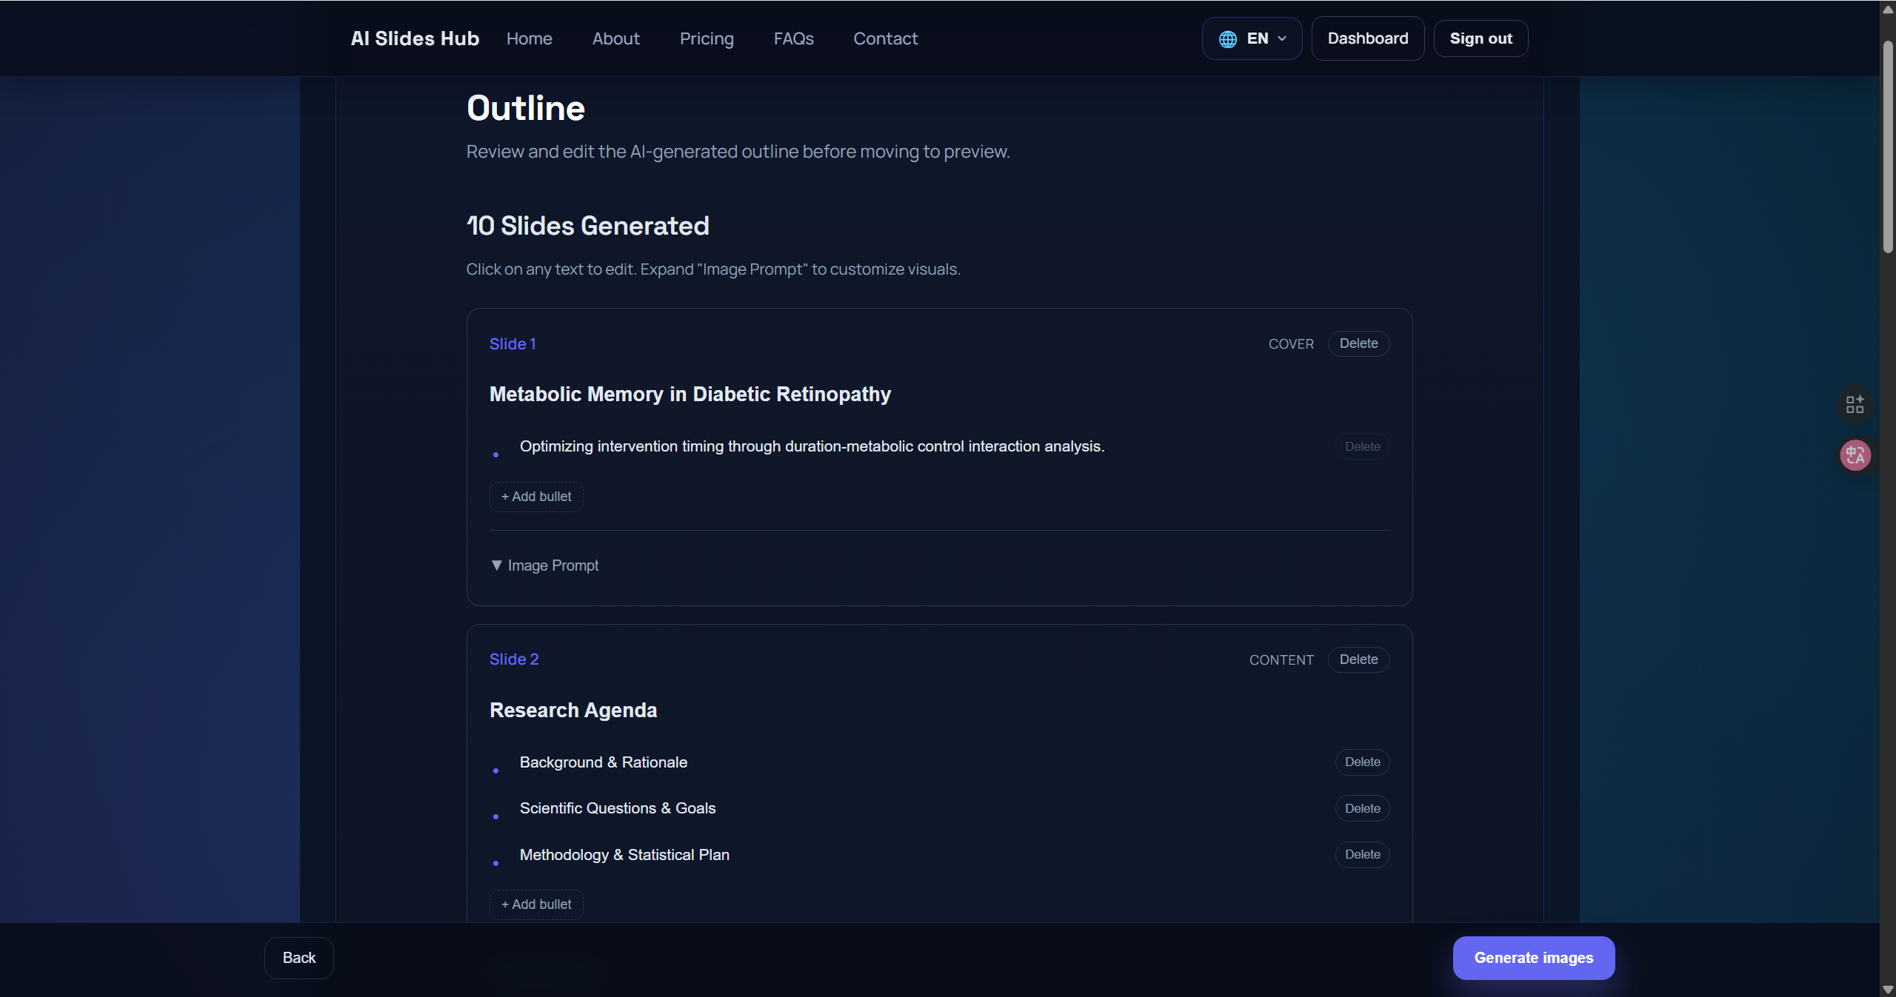The width and height of the screenshot is (1896, 997).
Task: Delete the Methodology & Statistical Plan bullet
Action: [x=1361, y=854]
